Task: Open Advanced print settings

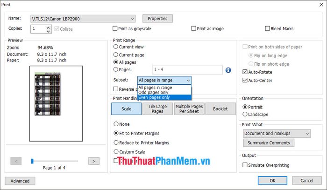Action: click(20, 181)
